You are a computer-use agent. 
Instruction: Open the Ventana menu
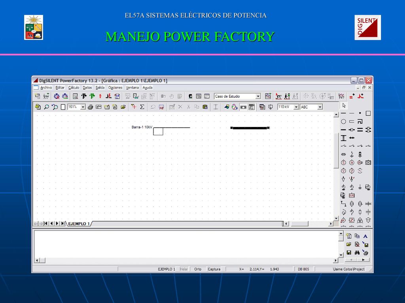pos(132,88)
